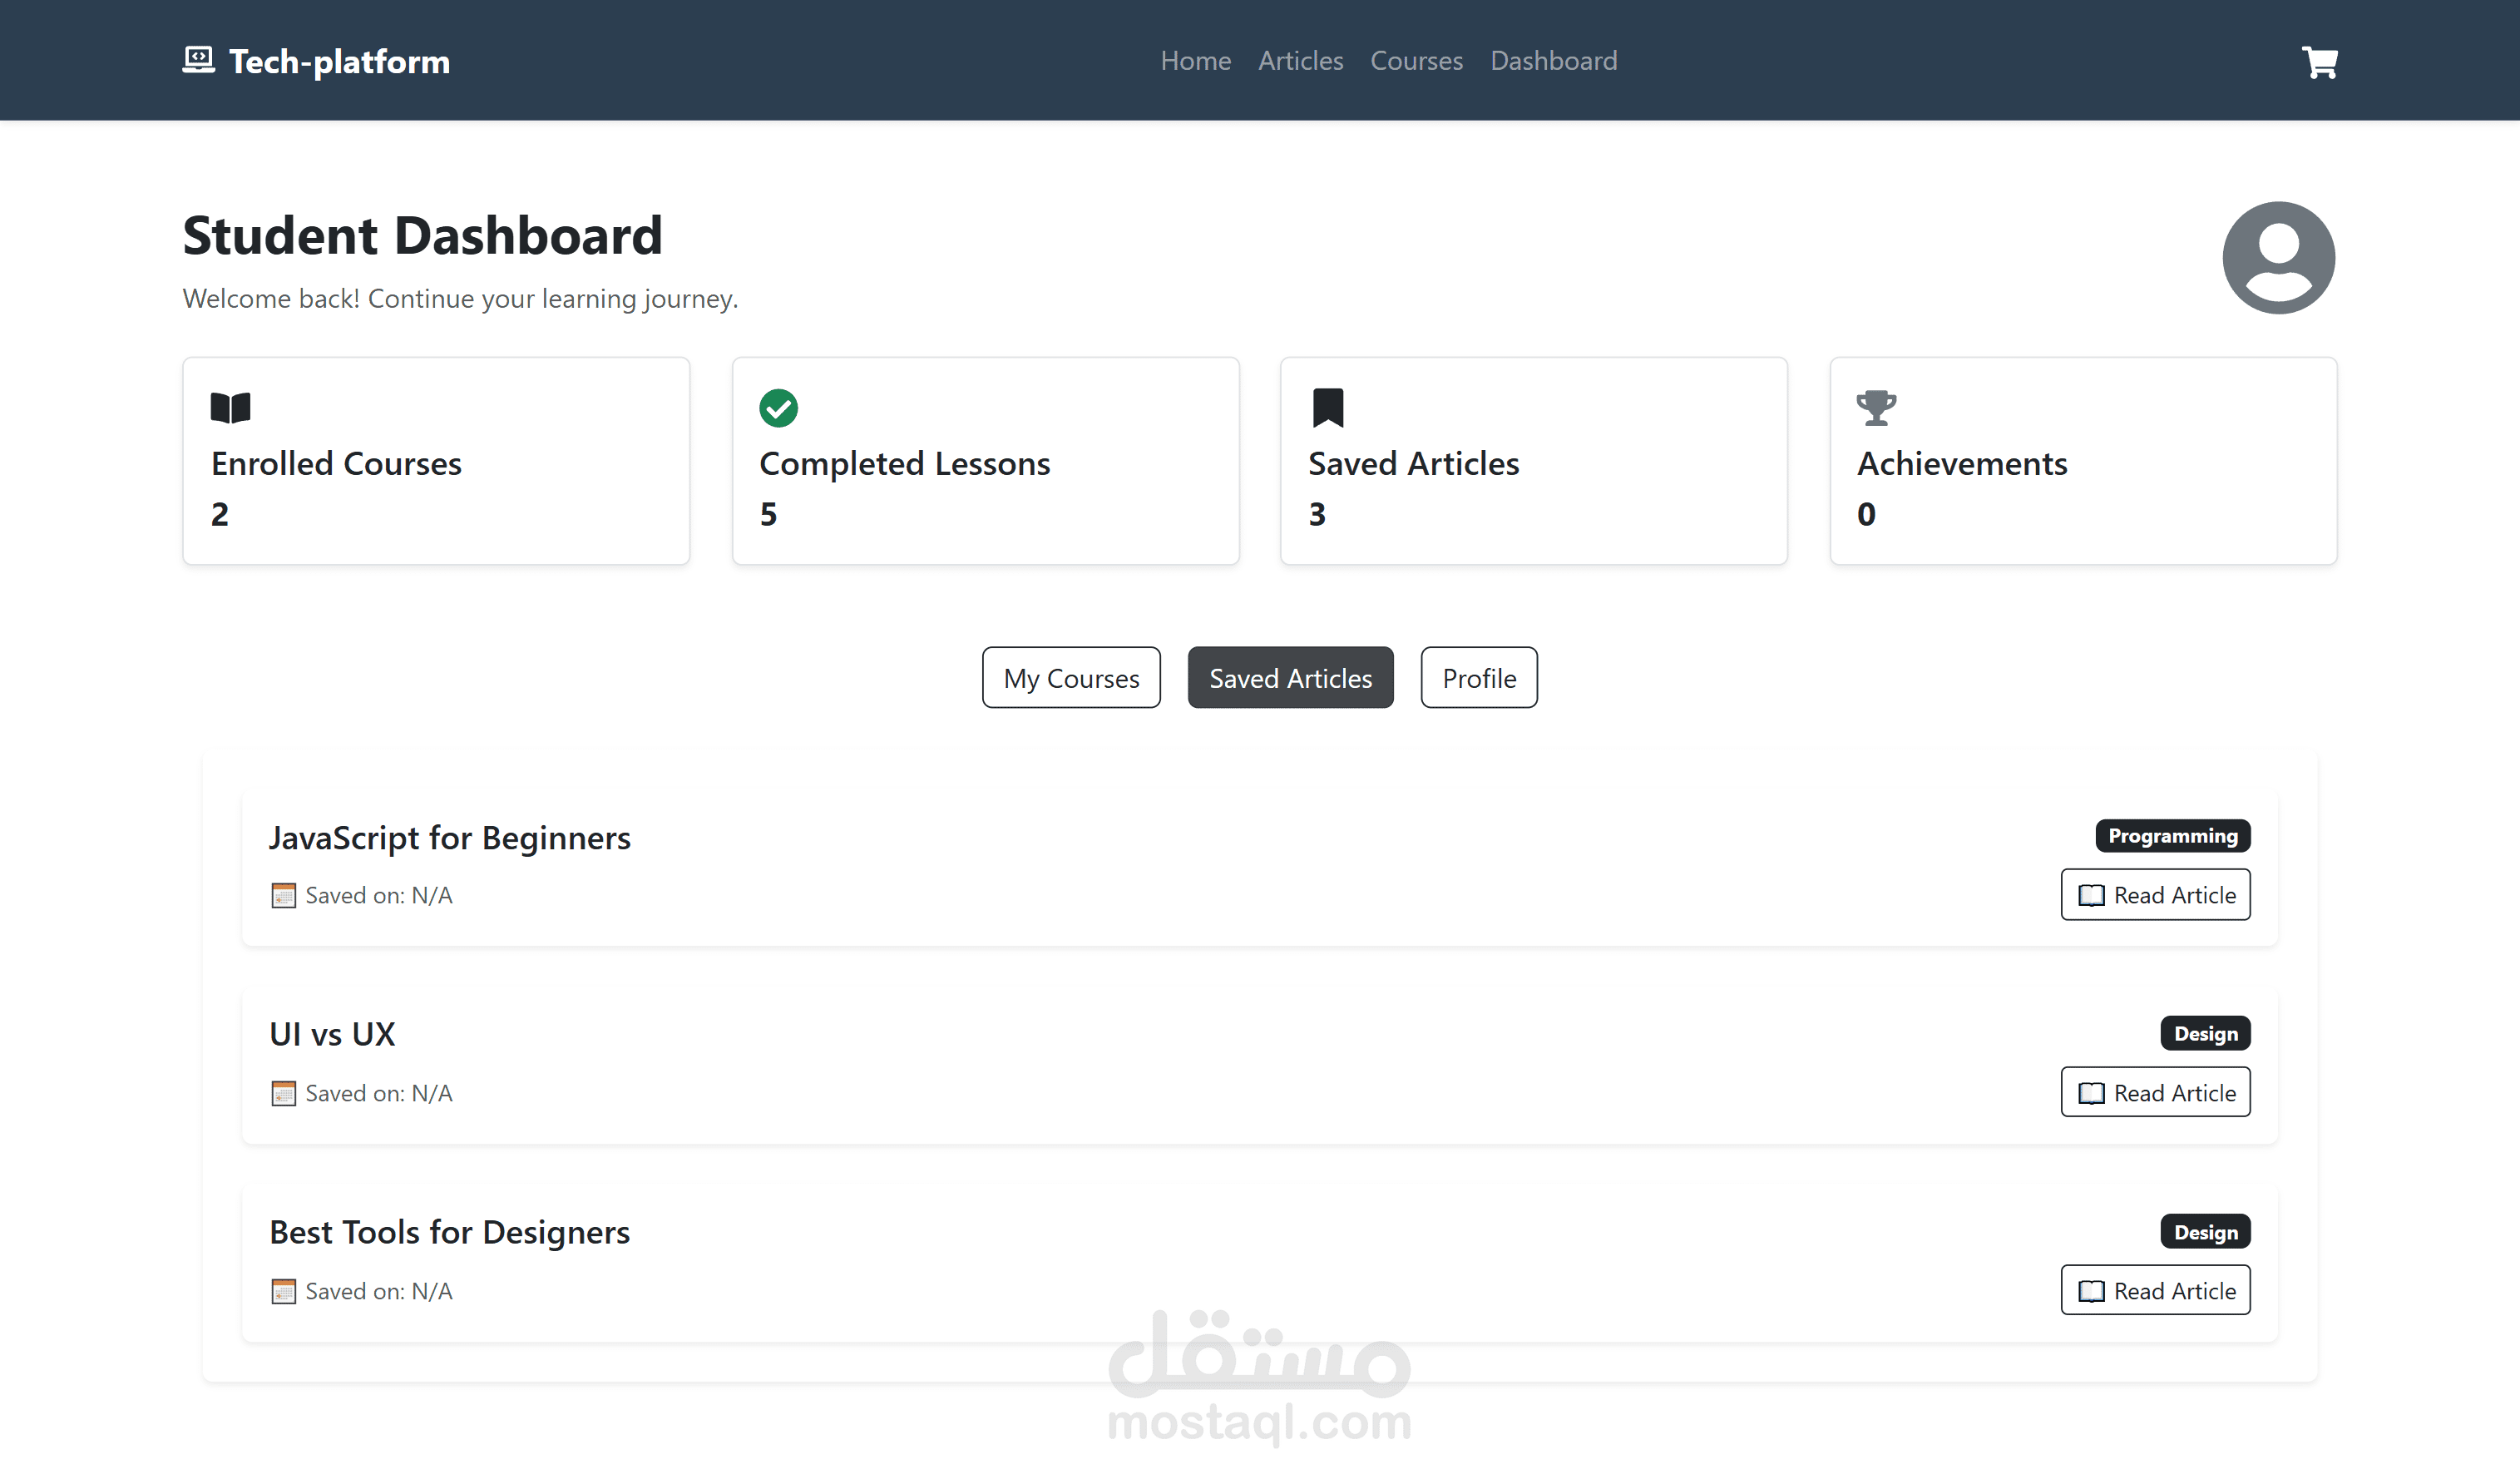Open the shopping cart icon
Image resolution: width=2520 pixels, height=1479 pixels.
[x=2319, y=62]
